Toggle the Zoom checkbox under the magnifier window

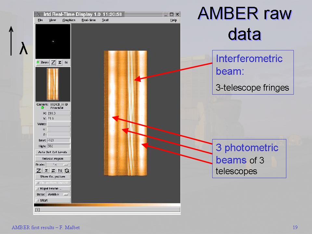(x=38, y=62)
